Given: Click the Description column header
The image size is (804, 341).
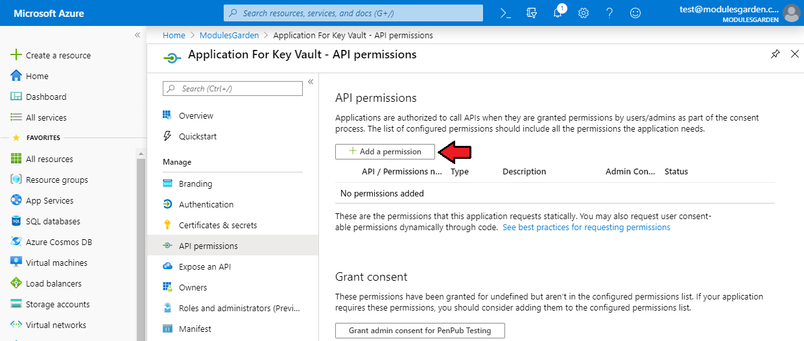Looking at the screenshot, I should point(525,172).
